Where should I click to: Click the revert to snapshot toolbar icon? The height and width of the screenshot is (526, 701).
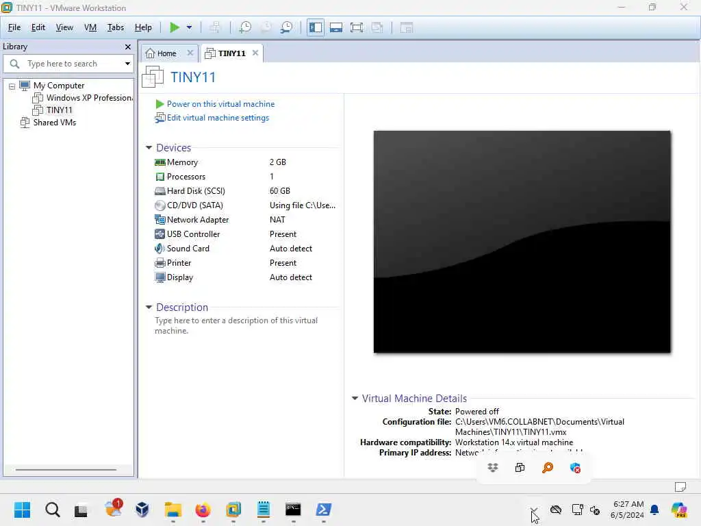point(266,27)
